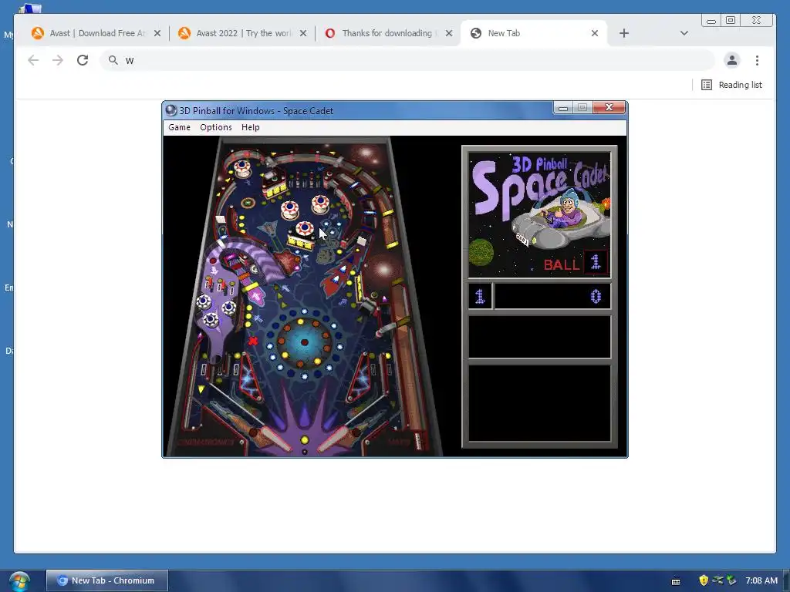This screenshot has height=592, width=790.
Task: Close the New Tab tab
Action: click(x=595, y=33)
